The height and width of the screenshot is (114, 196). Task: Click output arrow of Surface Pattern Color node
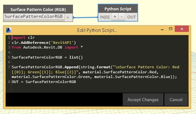pyautogui.click(x=68, y=18)
